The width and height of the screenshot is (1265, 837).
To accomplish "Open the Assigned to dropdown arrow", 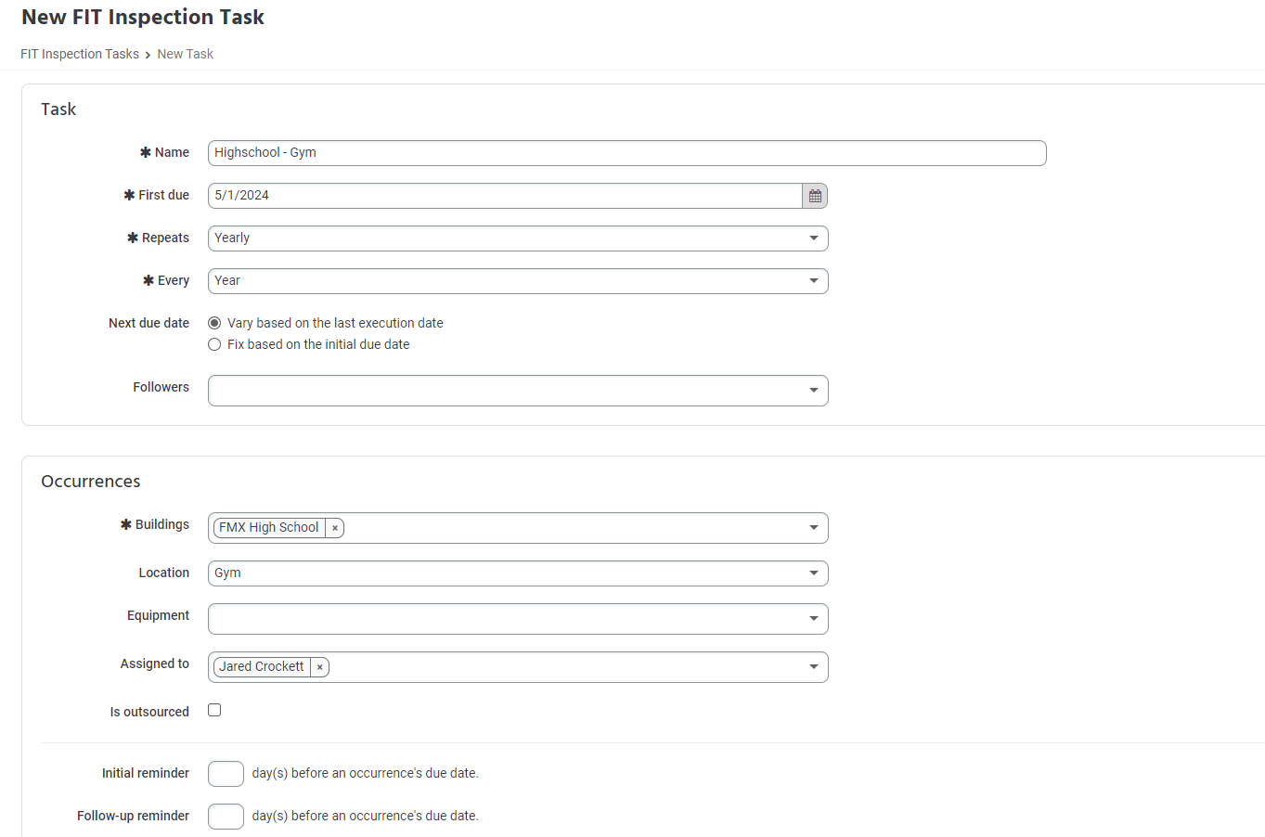I will coord(813,667).
